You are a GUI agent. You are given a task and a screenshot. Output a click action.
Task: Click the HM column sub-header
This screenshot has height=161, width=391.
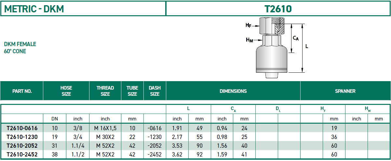point(368,110)
